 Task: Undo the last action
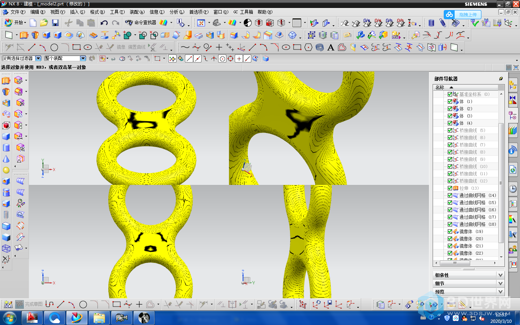coord(104,23)
